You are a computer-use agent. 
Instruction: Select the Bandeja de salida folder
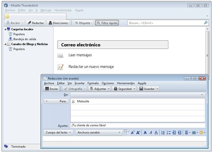pyautogui.click(x=25, y=39)
